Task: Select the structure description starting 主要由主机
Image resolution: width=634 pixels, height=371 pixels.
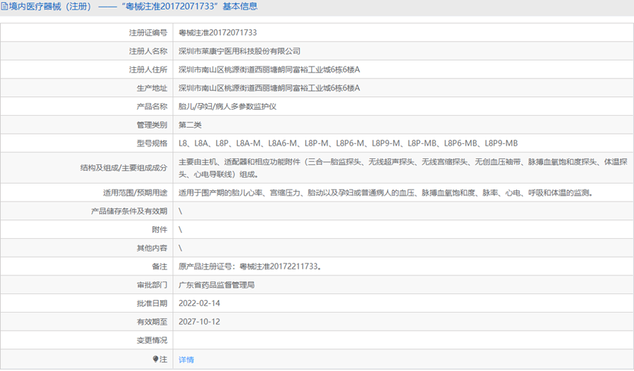Action: 403,168
